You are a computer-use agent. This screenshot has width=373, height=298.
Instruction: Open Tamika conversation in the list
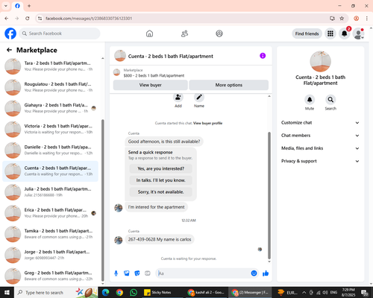point(50,234)
